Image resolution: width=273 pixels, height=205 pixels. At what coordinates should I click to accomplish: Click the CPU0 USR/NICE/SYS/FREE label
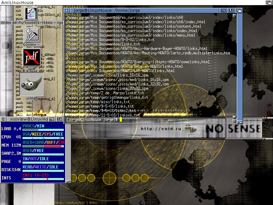(43, 134)
